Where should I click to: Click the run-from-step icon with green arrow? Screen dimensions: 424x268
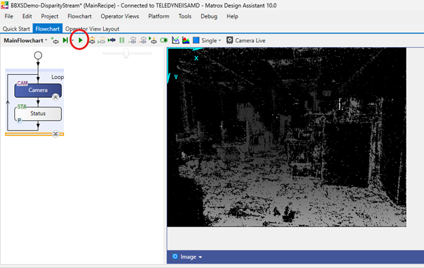point(153,40)
